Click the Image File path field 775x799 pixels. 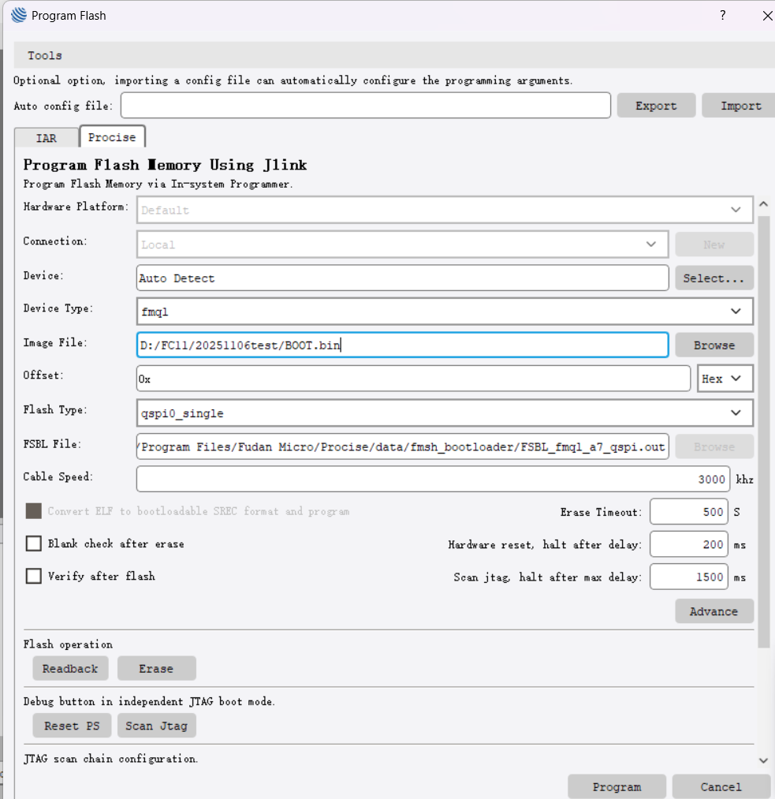click(402, 345)
